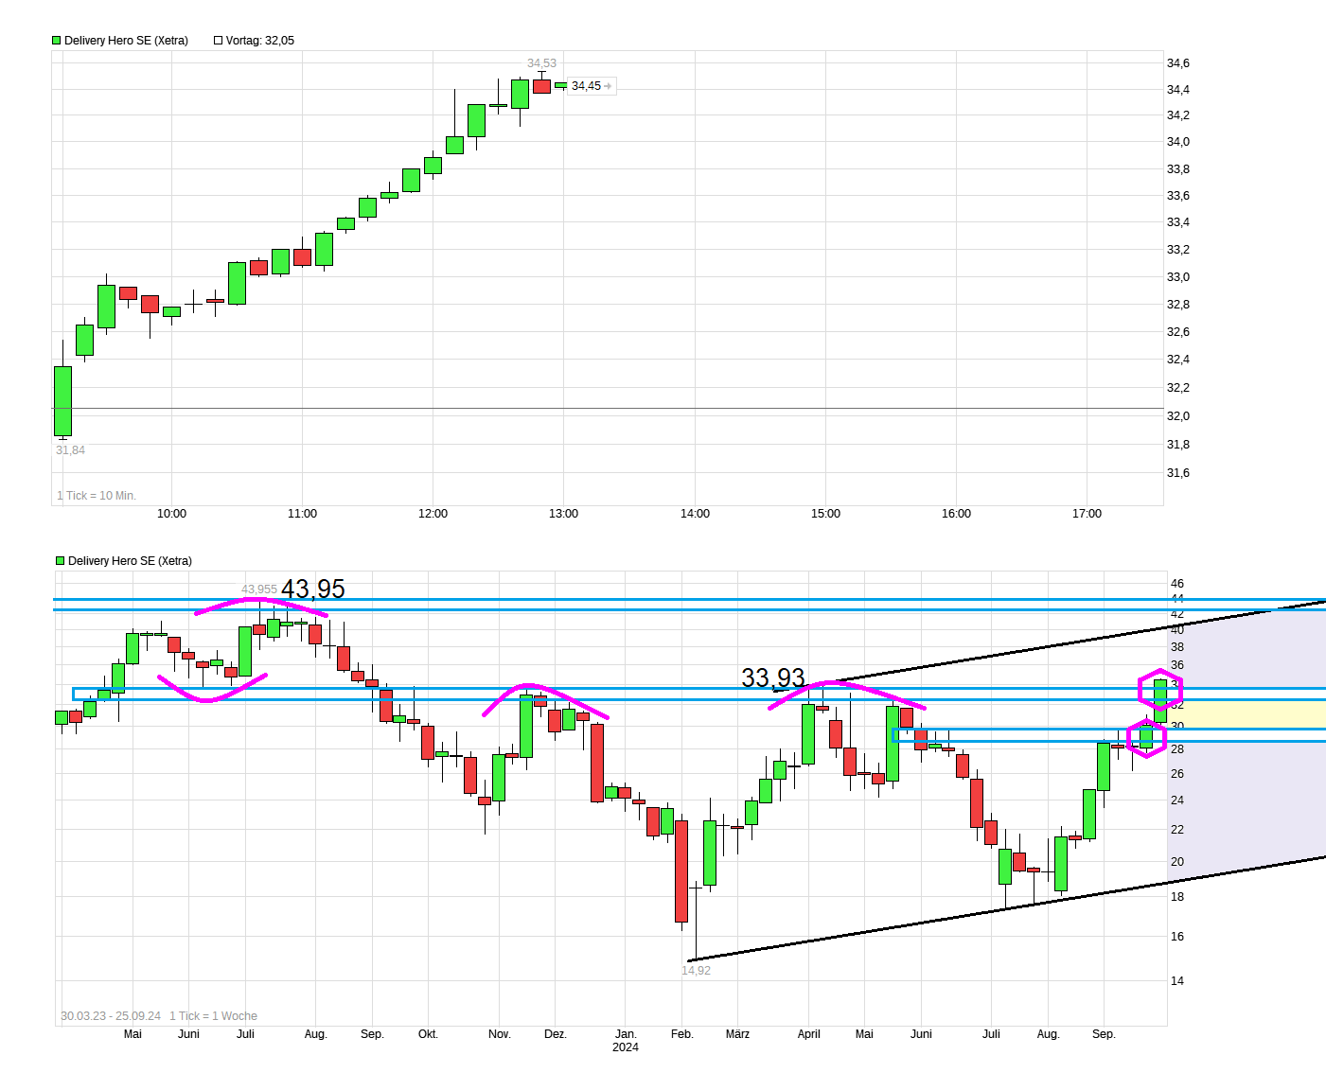Click the green Delivery Hero SE legend icon
The width and height of the screenshot is (1326, 1073).
pos(56,40)
